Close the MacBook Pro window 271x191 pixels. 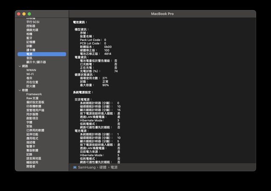(19, 14)
